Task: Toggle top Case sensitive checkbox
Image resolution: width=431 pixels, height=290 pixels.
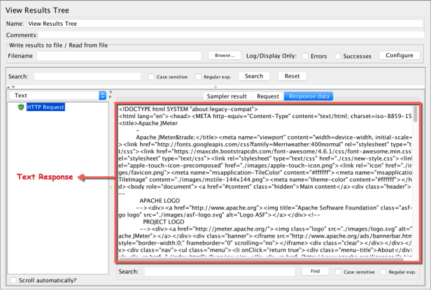Action: (x=150, y=77)
